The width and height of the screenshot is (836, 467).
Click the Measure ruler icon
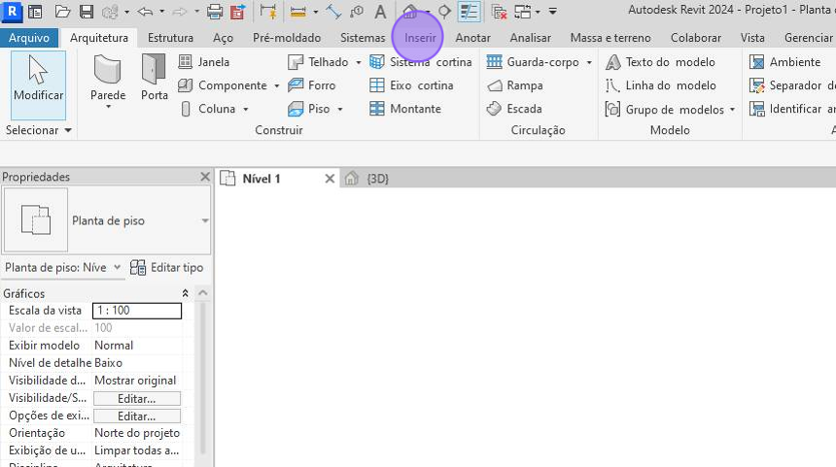[298, 12]
